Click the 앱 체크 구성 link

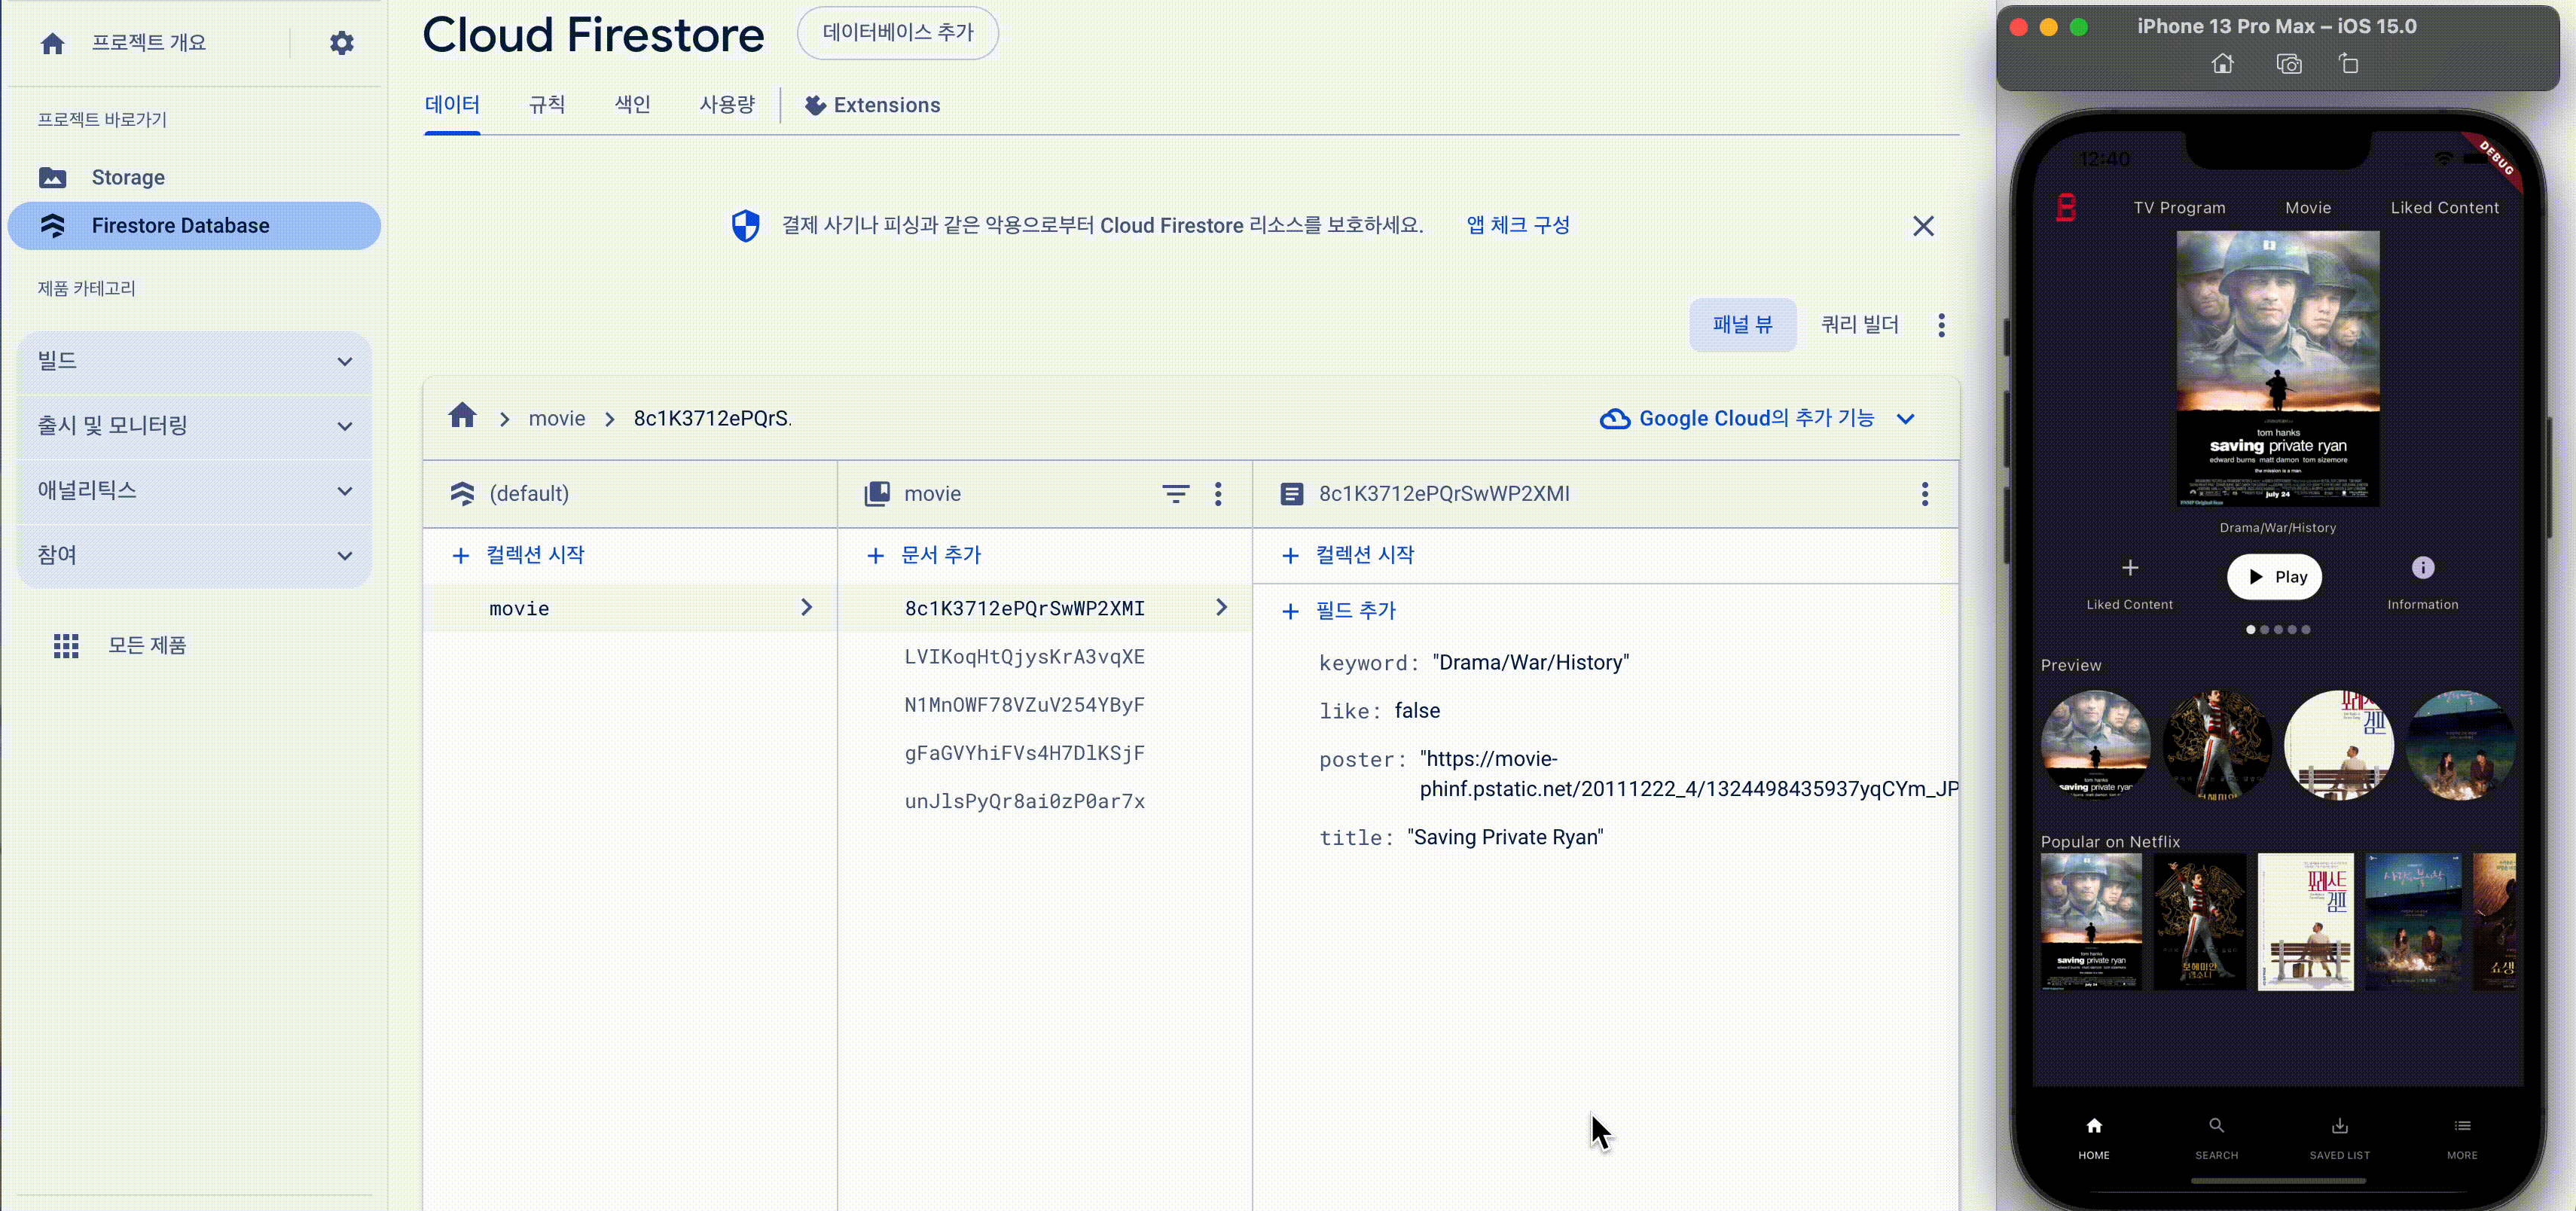coord(1517,225)
